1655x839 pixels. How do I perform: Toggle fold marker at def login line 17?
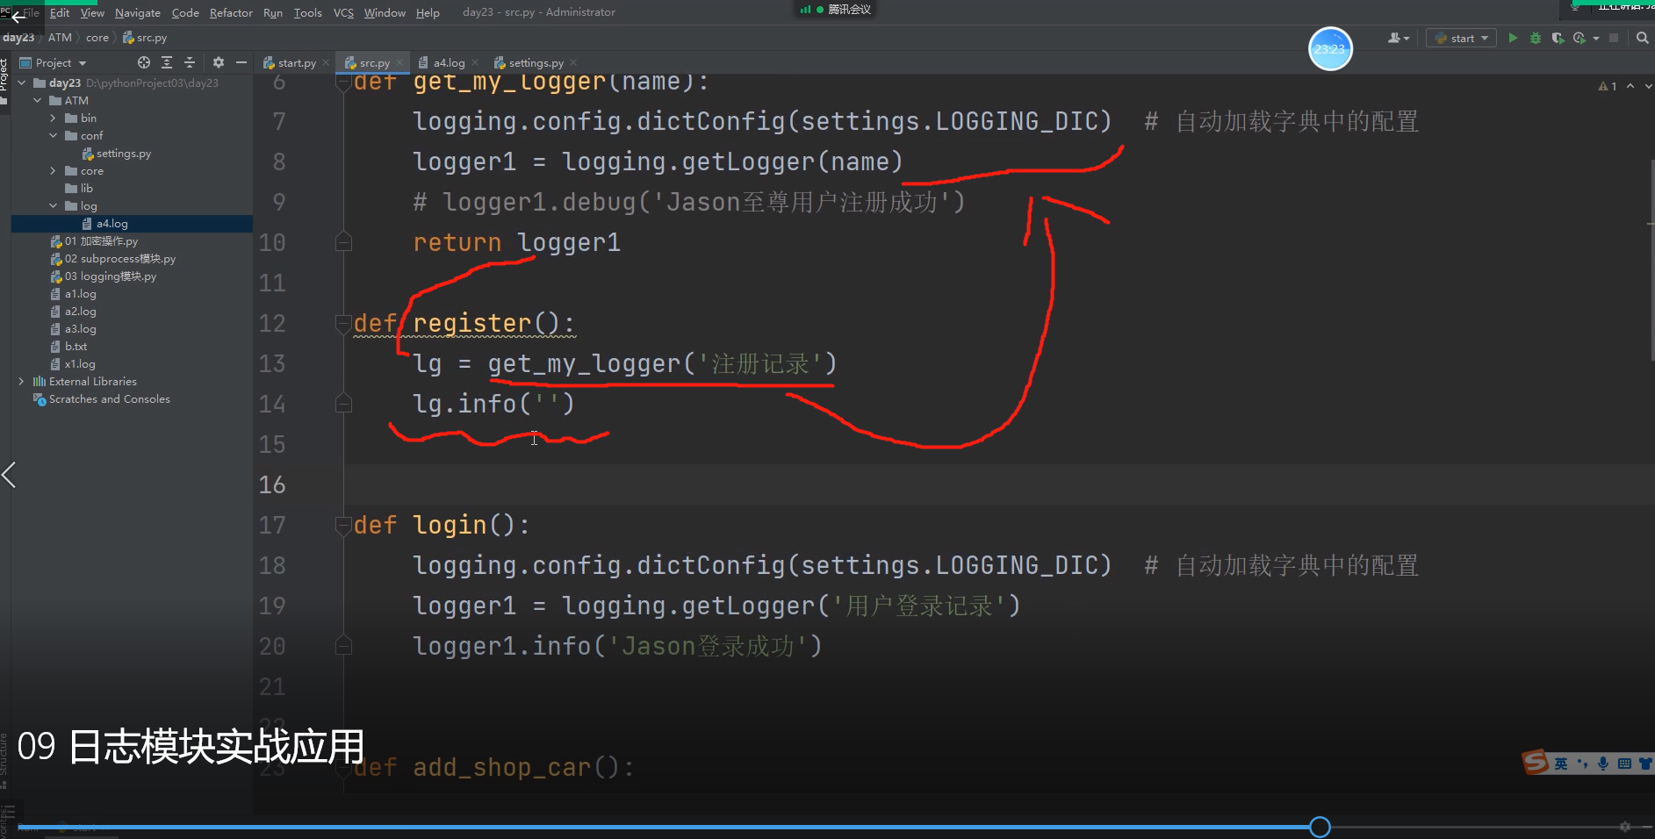343,526
